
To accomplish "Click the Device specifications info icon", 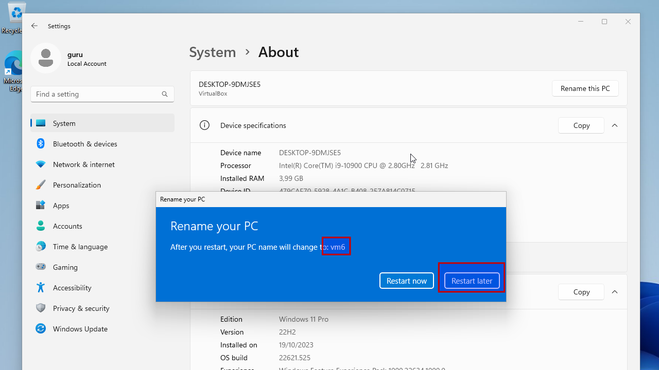I will click(204, 125).
